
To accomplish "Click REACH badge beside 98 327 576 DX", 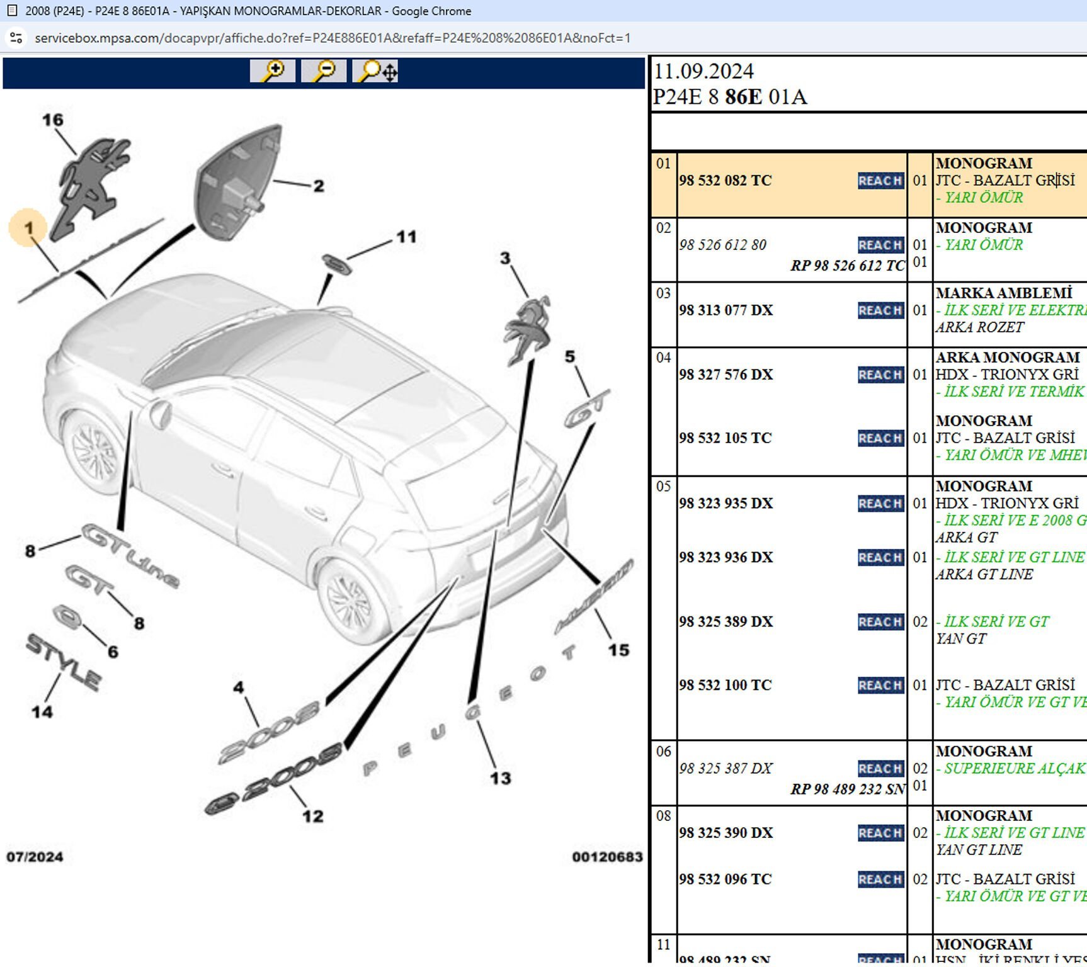I will coord(880,375).
